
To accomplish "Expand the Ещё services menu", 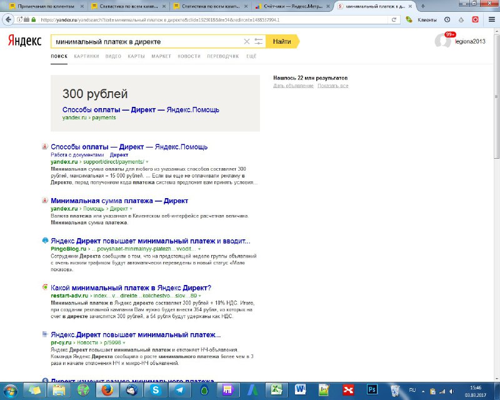I will (251, 56).
